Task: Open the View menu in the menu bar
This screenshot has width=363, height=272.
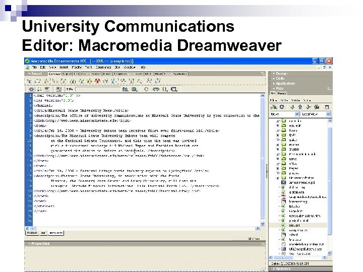Action: point(52,67)
